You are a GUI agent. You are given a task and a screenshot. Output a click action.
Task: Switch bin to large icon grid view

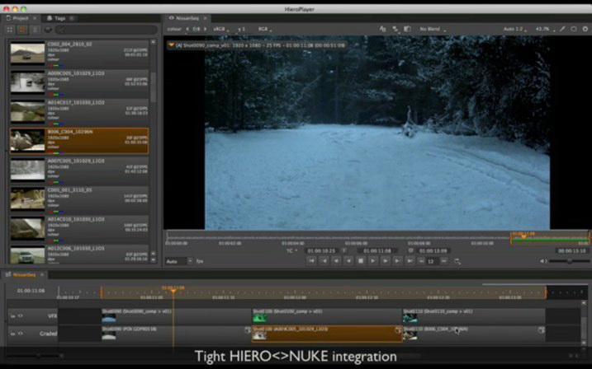[10, 30]
